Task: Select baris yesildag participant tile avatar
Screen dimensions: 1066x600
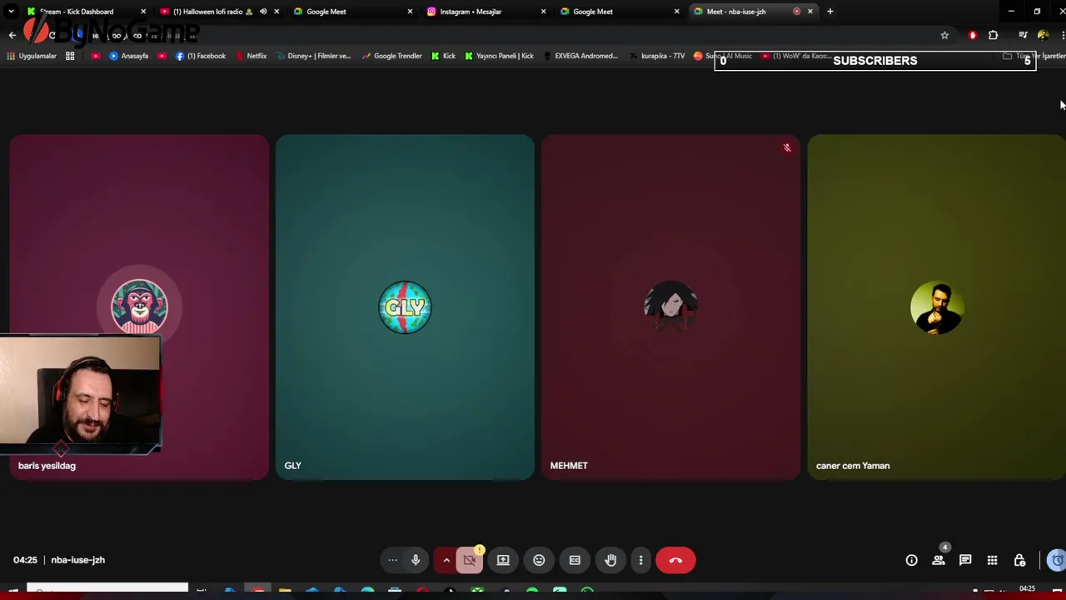Action: 139,307
